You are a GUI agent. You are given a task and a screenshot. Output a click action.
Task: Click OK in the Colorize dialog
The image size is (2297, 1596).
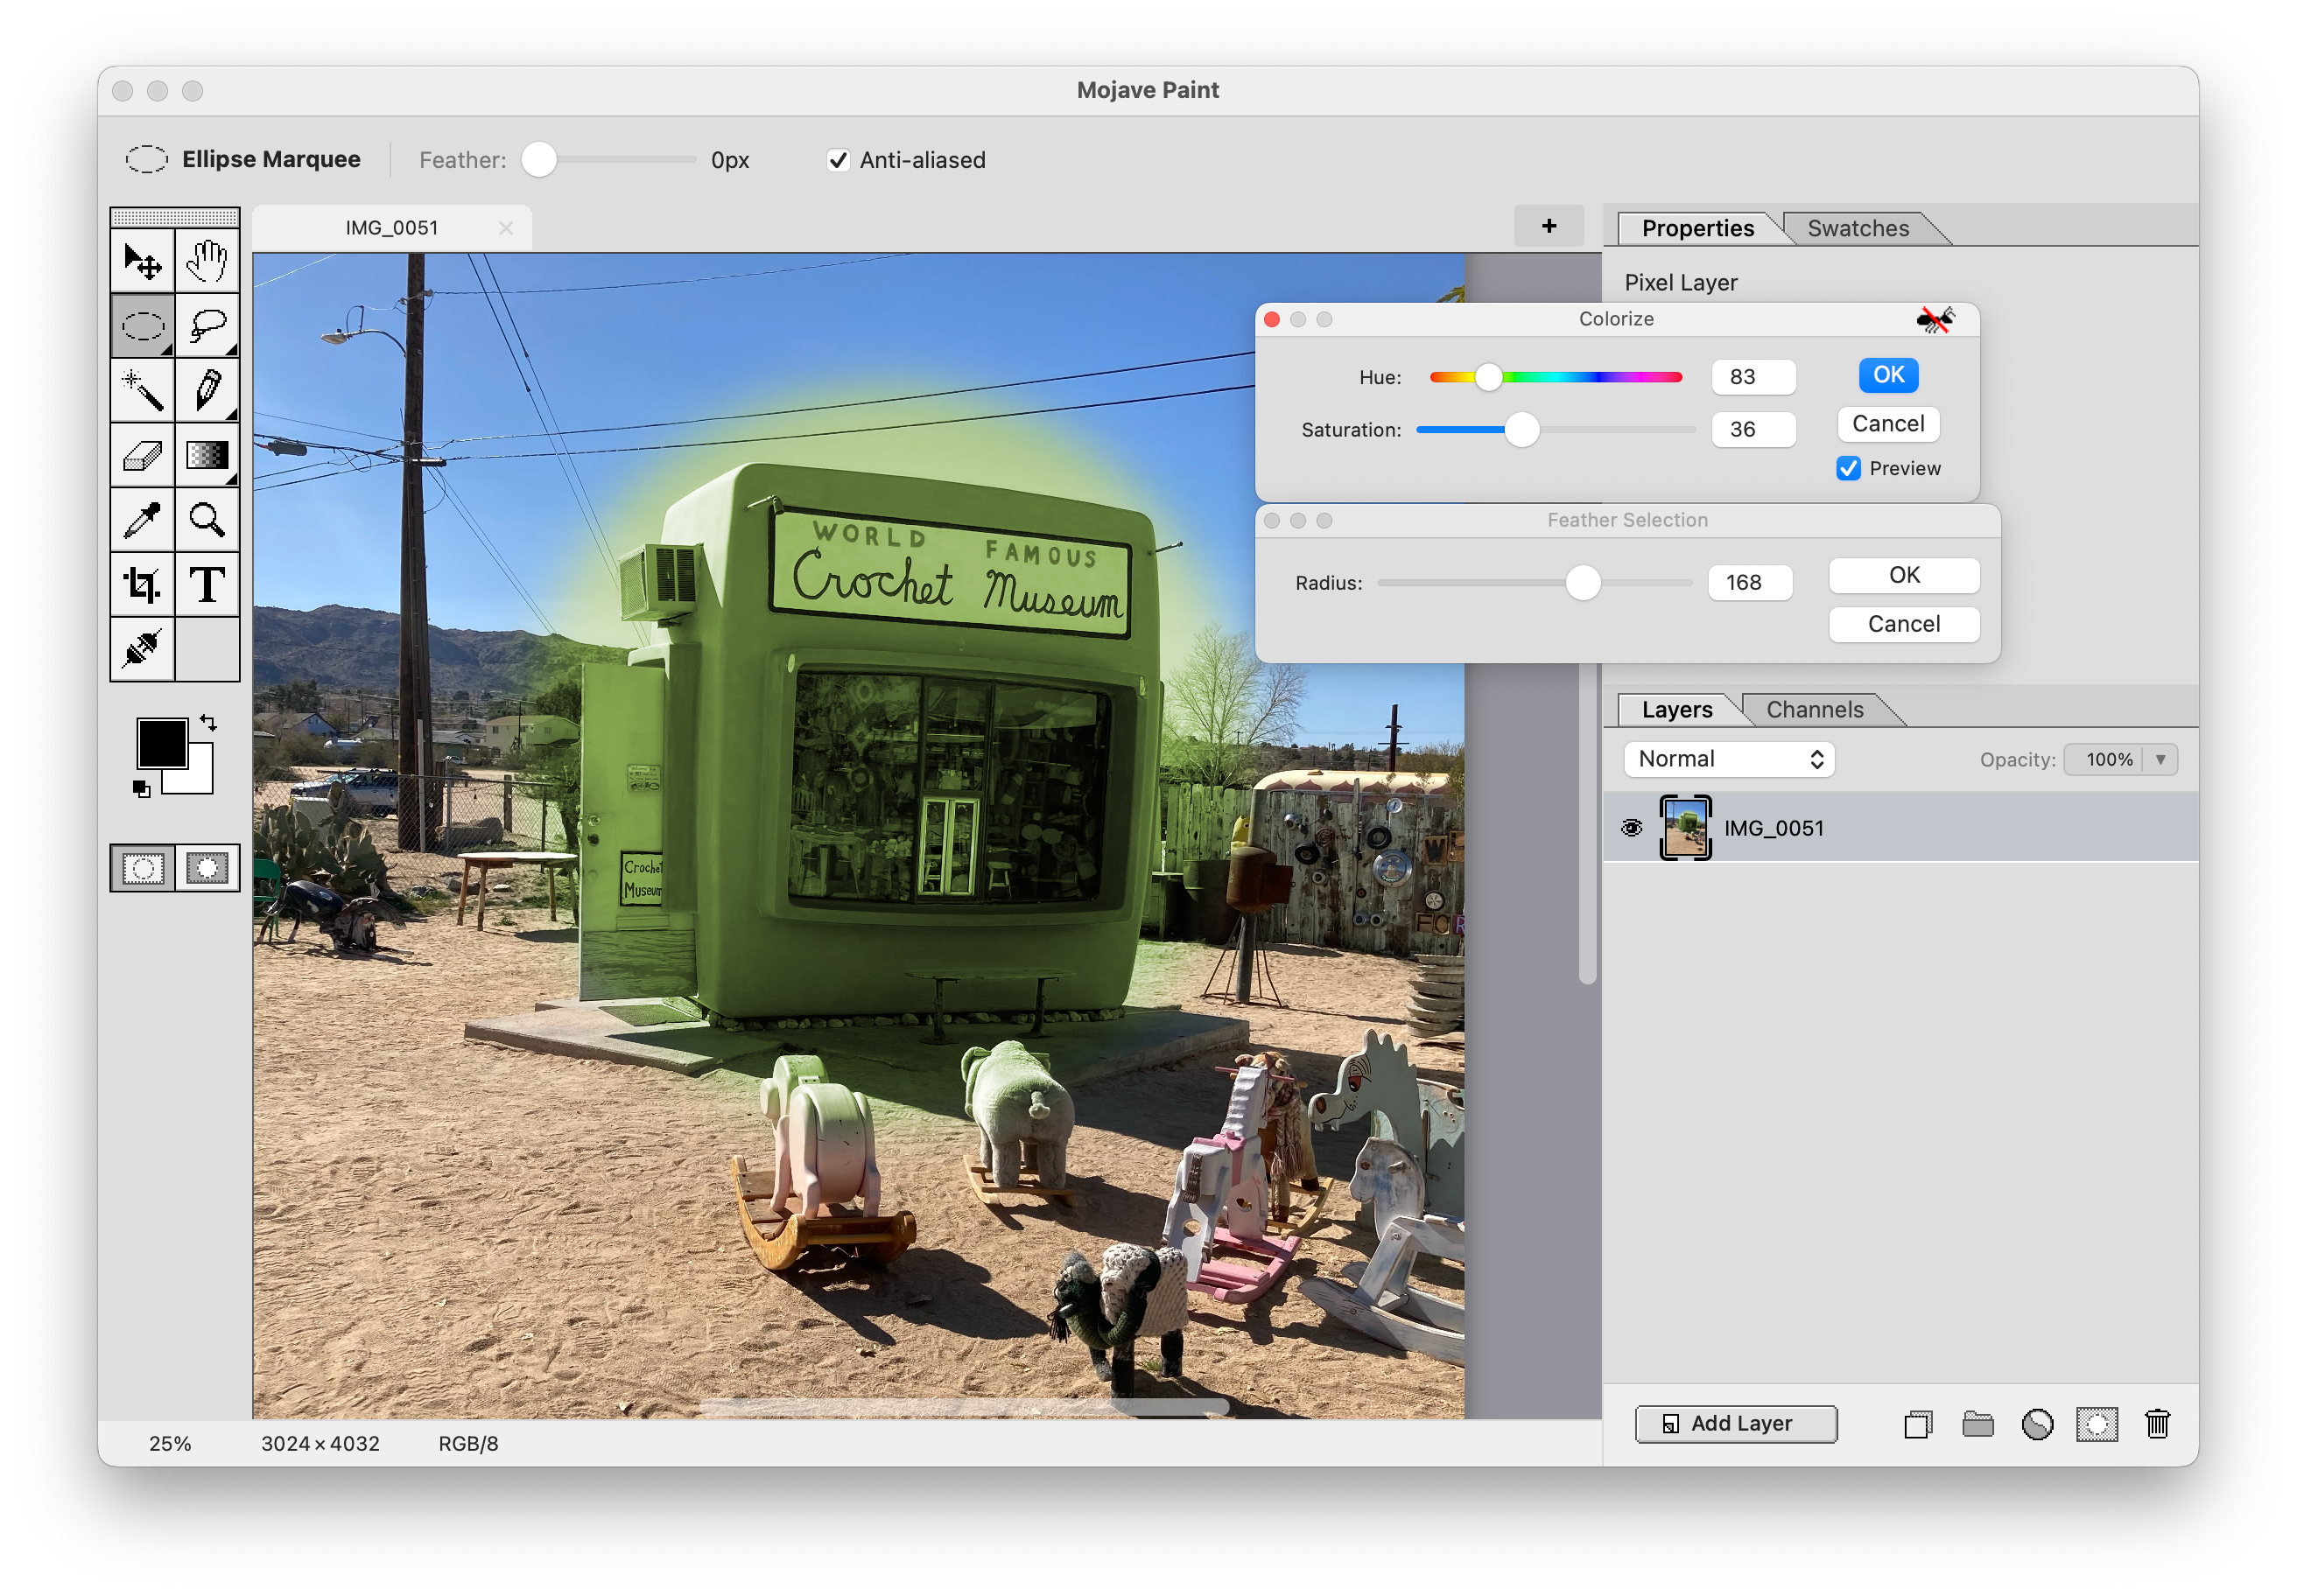(1888, 375)
